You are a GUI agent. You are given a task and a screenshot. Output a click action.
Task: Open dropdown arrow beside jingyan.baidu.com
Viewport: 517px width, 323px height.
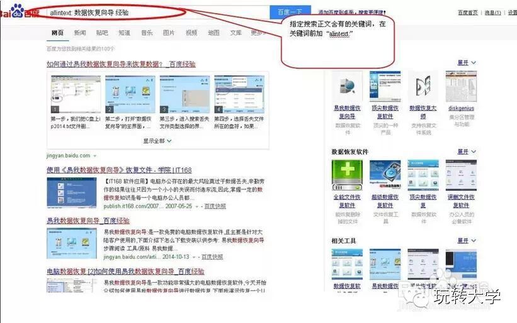point(95,156)
